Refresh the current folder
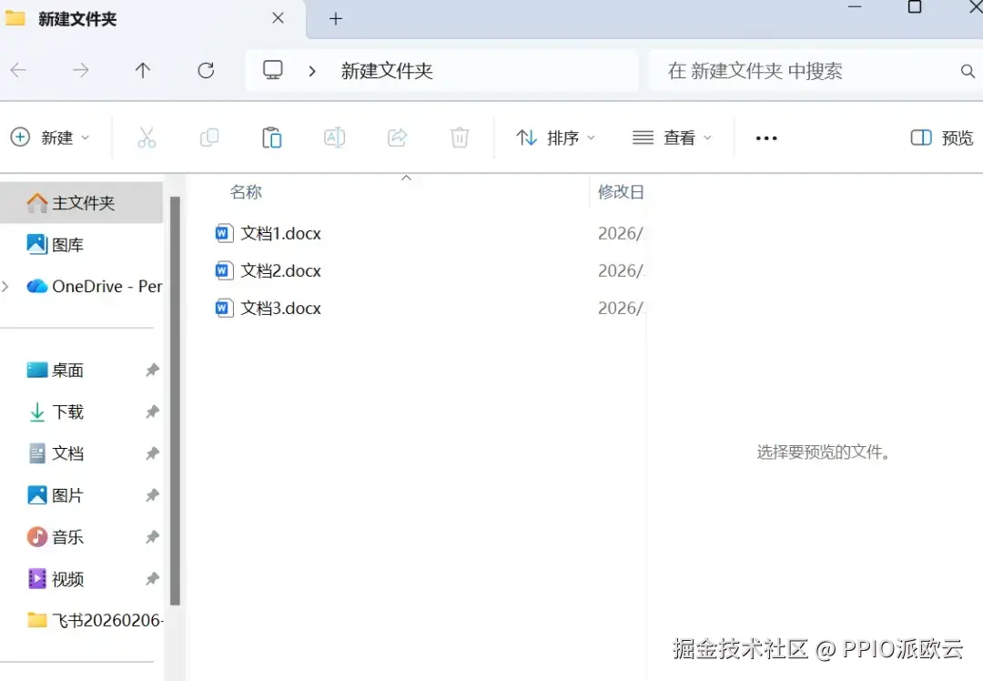The image size is (983, 681). click(206, 70)
